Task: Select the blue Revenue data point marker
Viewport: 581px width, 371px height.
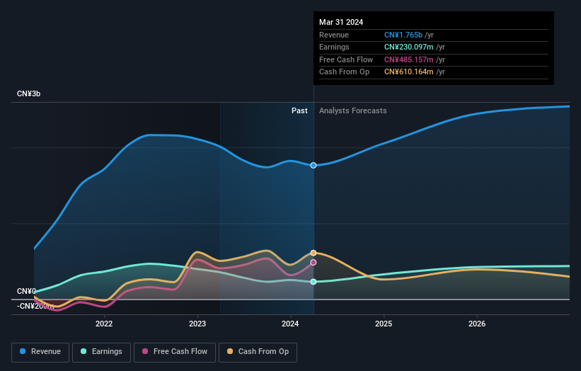Action: tap(313, 165)
